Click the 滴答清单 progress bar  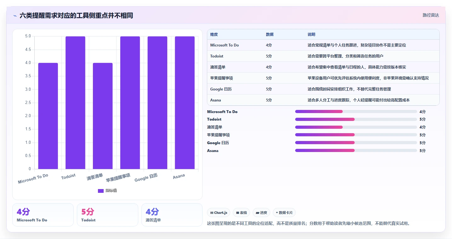356,127
